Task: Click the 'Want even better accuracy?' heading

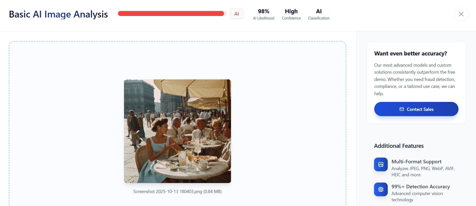Action: [410, 53]
